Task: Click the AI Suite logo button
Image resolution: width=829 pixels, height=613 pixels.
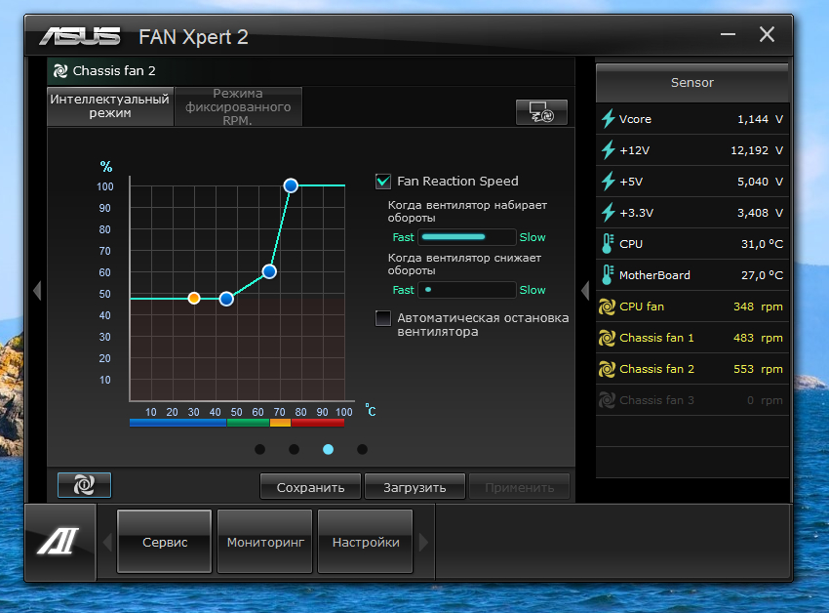Action: (59, 542)
